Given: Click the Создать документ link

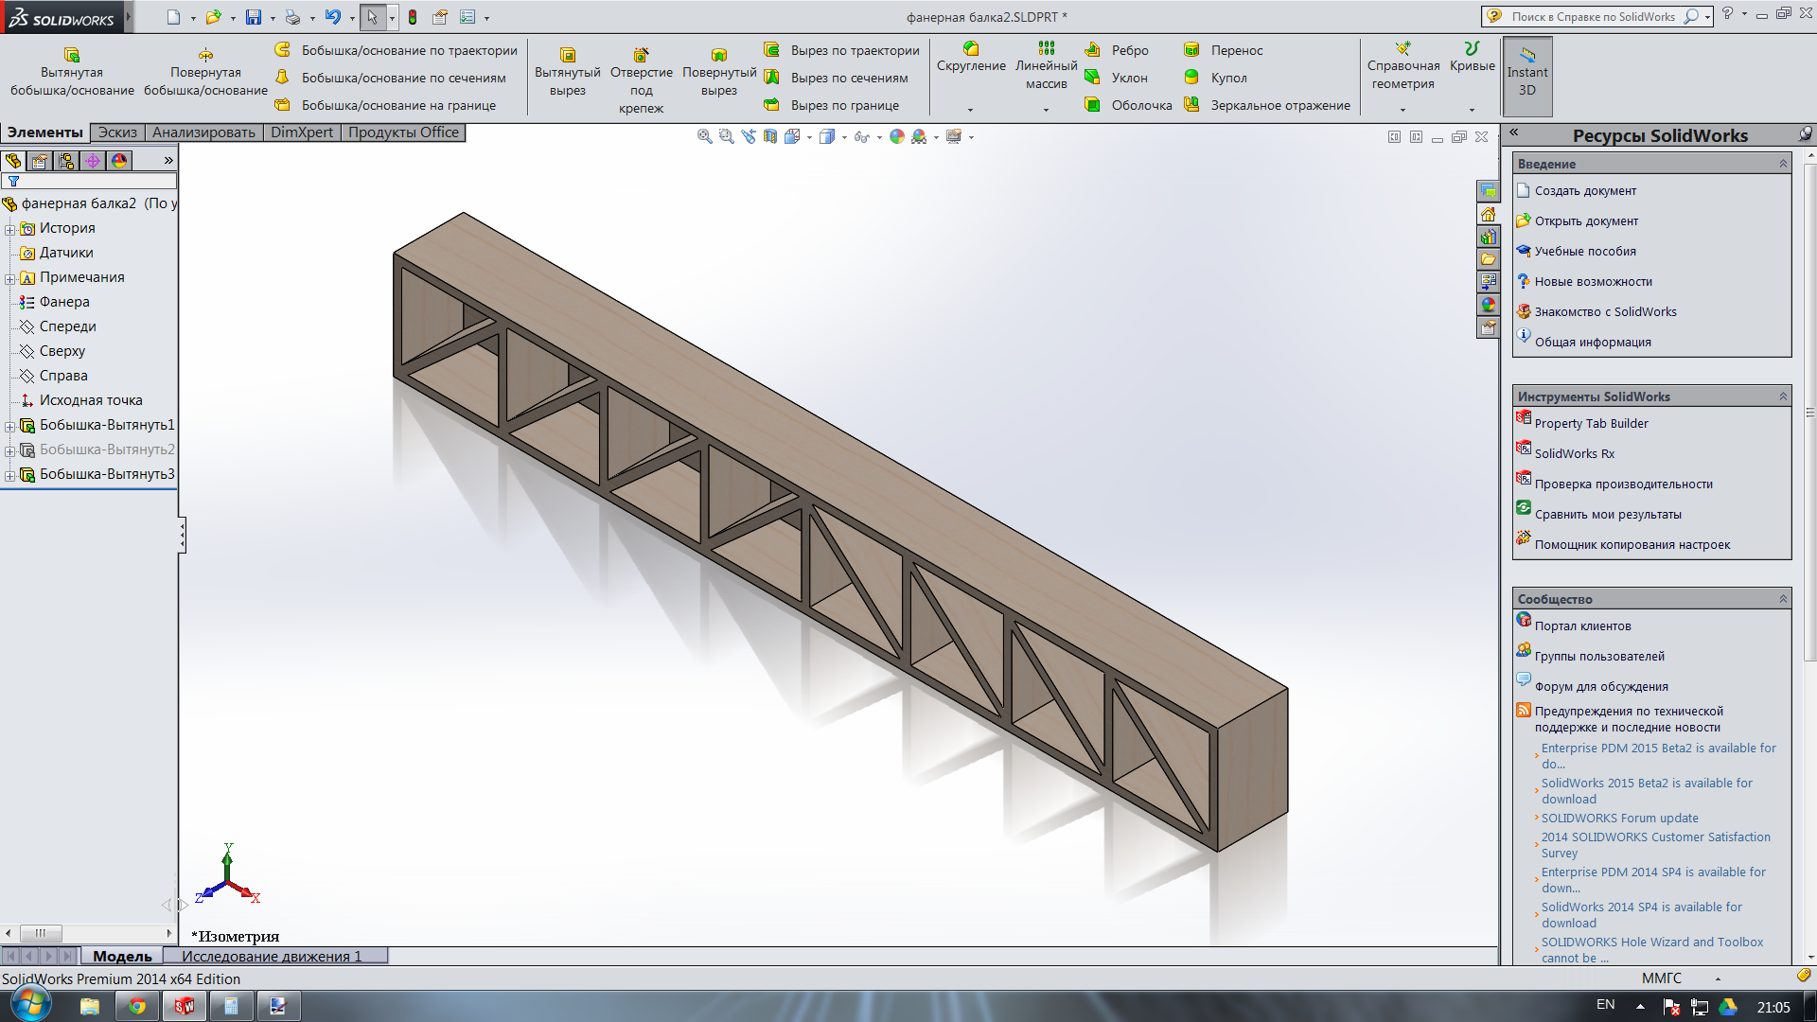Looking at the screenshot, I should [1584, 191].
